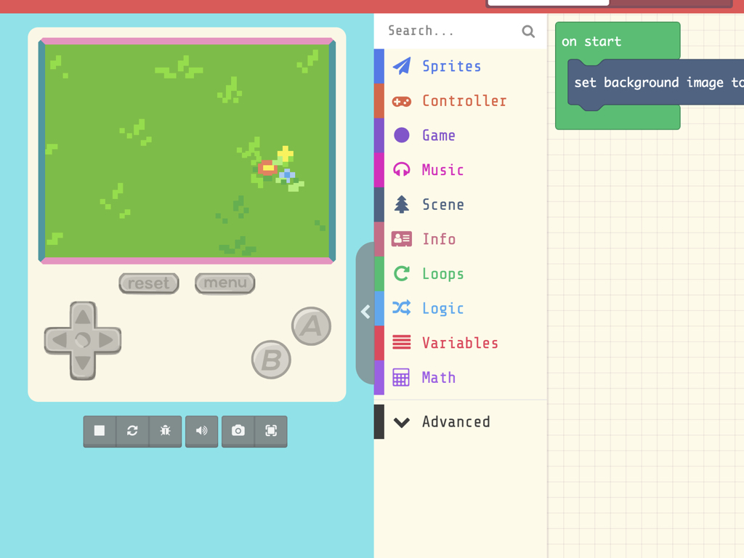Click the D-pad right arrow

point(108,340)
